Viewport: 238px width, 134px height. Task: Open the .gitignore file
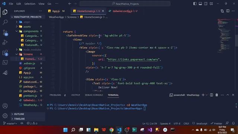pyautogui.click(x=28, y=68)
